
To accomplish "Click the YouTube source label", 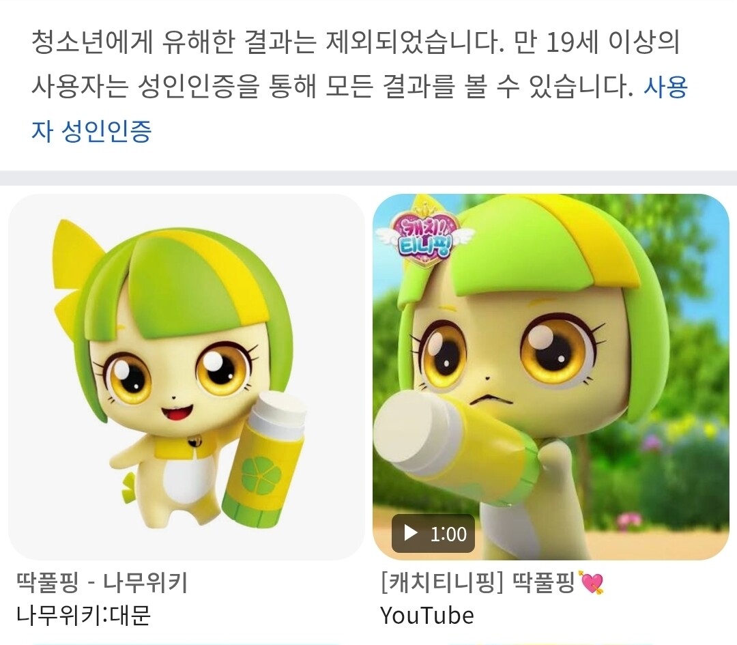I will 427,616.
